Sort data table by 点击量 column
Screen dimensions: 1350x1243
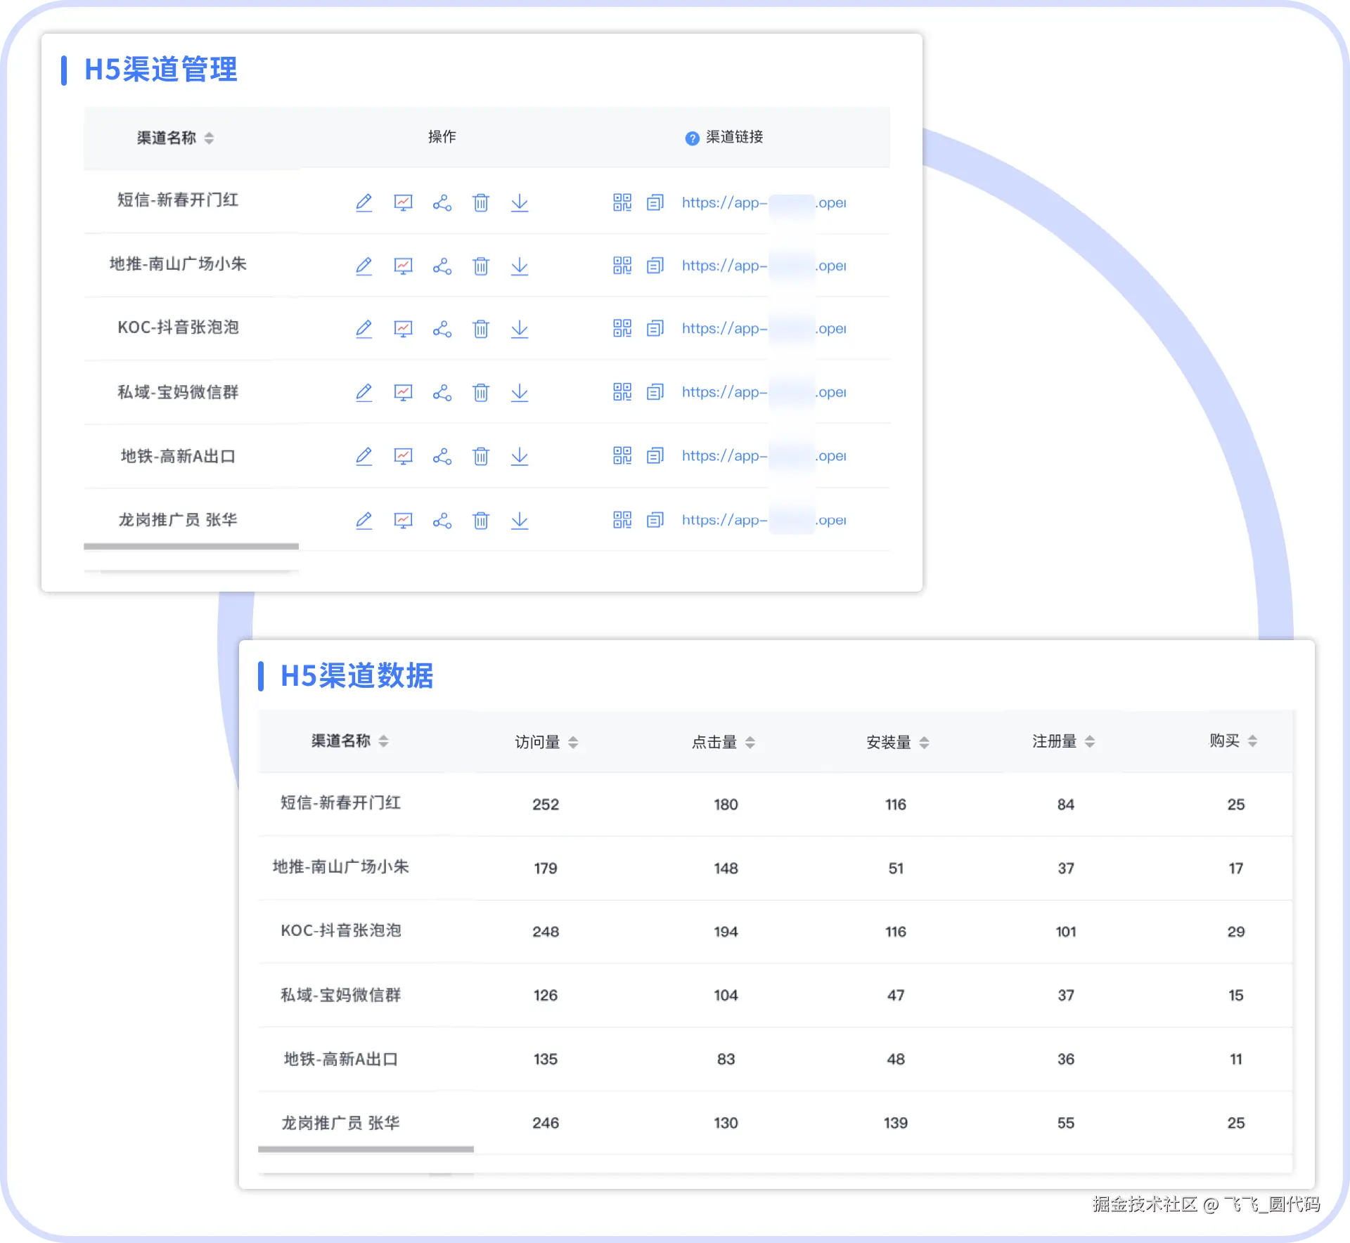click(x=750, y=742)
